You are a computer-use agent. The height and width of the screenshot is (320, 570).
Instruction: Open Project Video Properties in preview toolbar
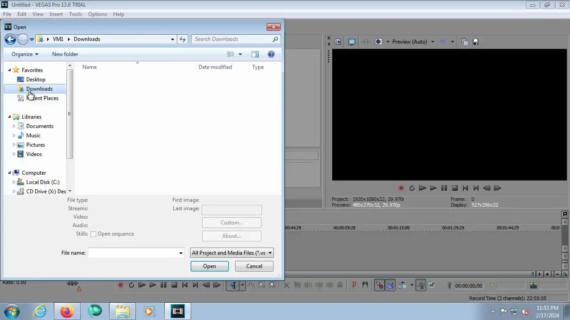(x=338, y=42)
